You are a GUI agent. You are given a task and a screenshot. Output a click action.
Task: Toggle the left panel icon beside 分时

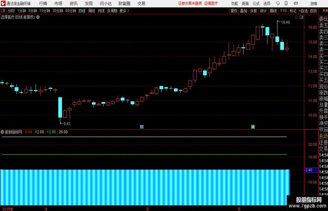3,11
